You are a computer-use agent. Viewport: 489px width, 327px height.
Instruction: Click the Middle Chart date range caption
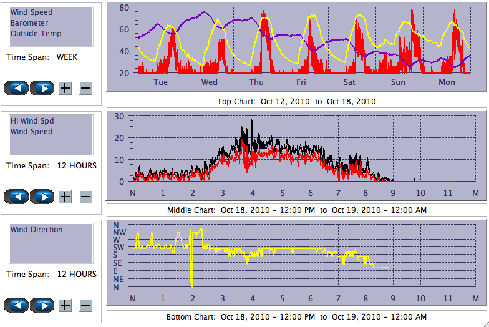(296, 210)
